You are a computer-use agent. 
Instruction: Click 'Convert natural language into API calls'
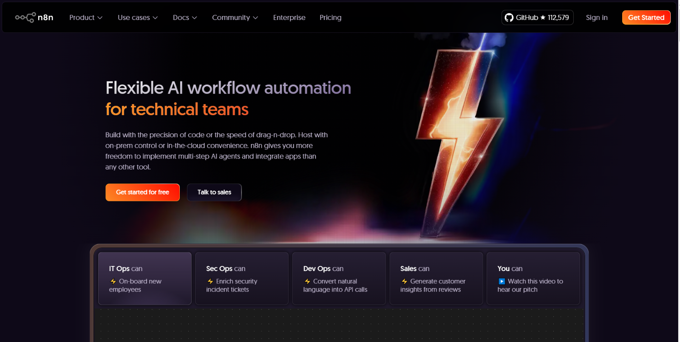(335, 285)
